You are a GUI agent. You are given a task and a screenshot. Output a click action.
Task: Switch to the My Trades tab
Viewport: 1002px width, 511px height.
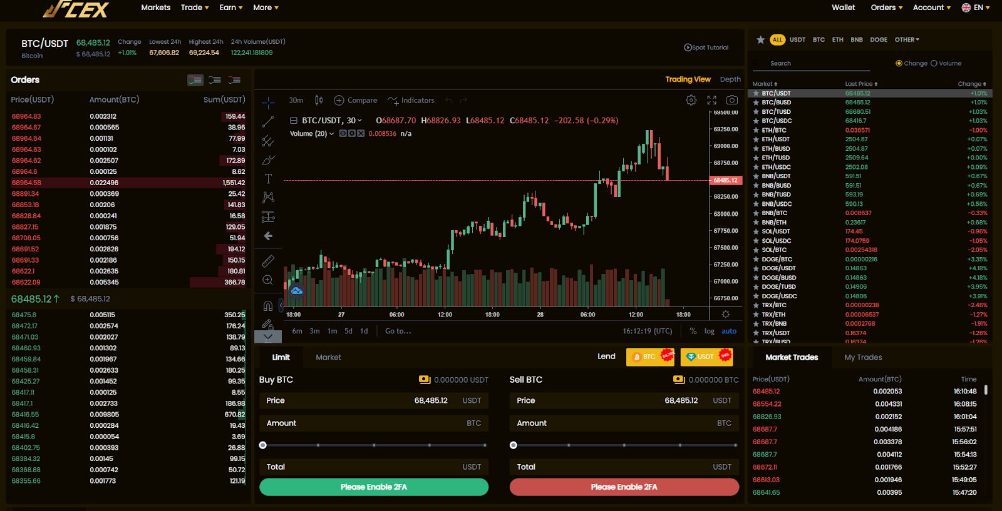[x=863, y=357]
